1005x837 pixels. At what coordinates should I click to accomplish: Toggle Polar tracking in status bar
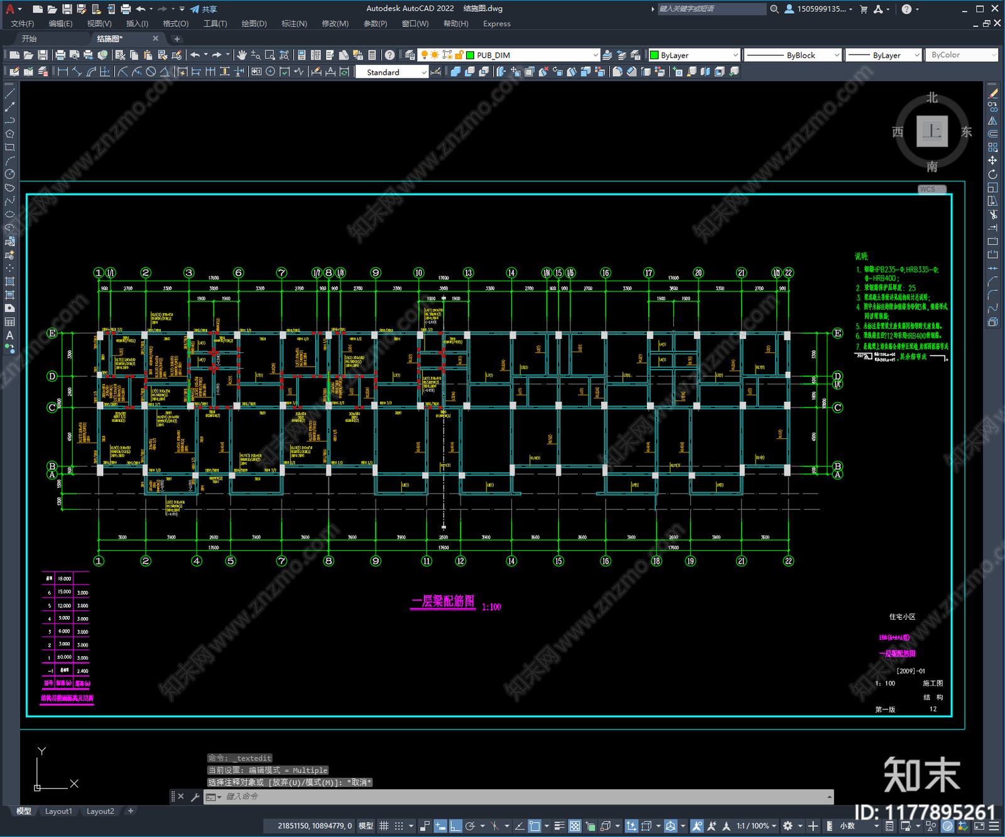[x=470, y=826]
